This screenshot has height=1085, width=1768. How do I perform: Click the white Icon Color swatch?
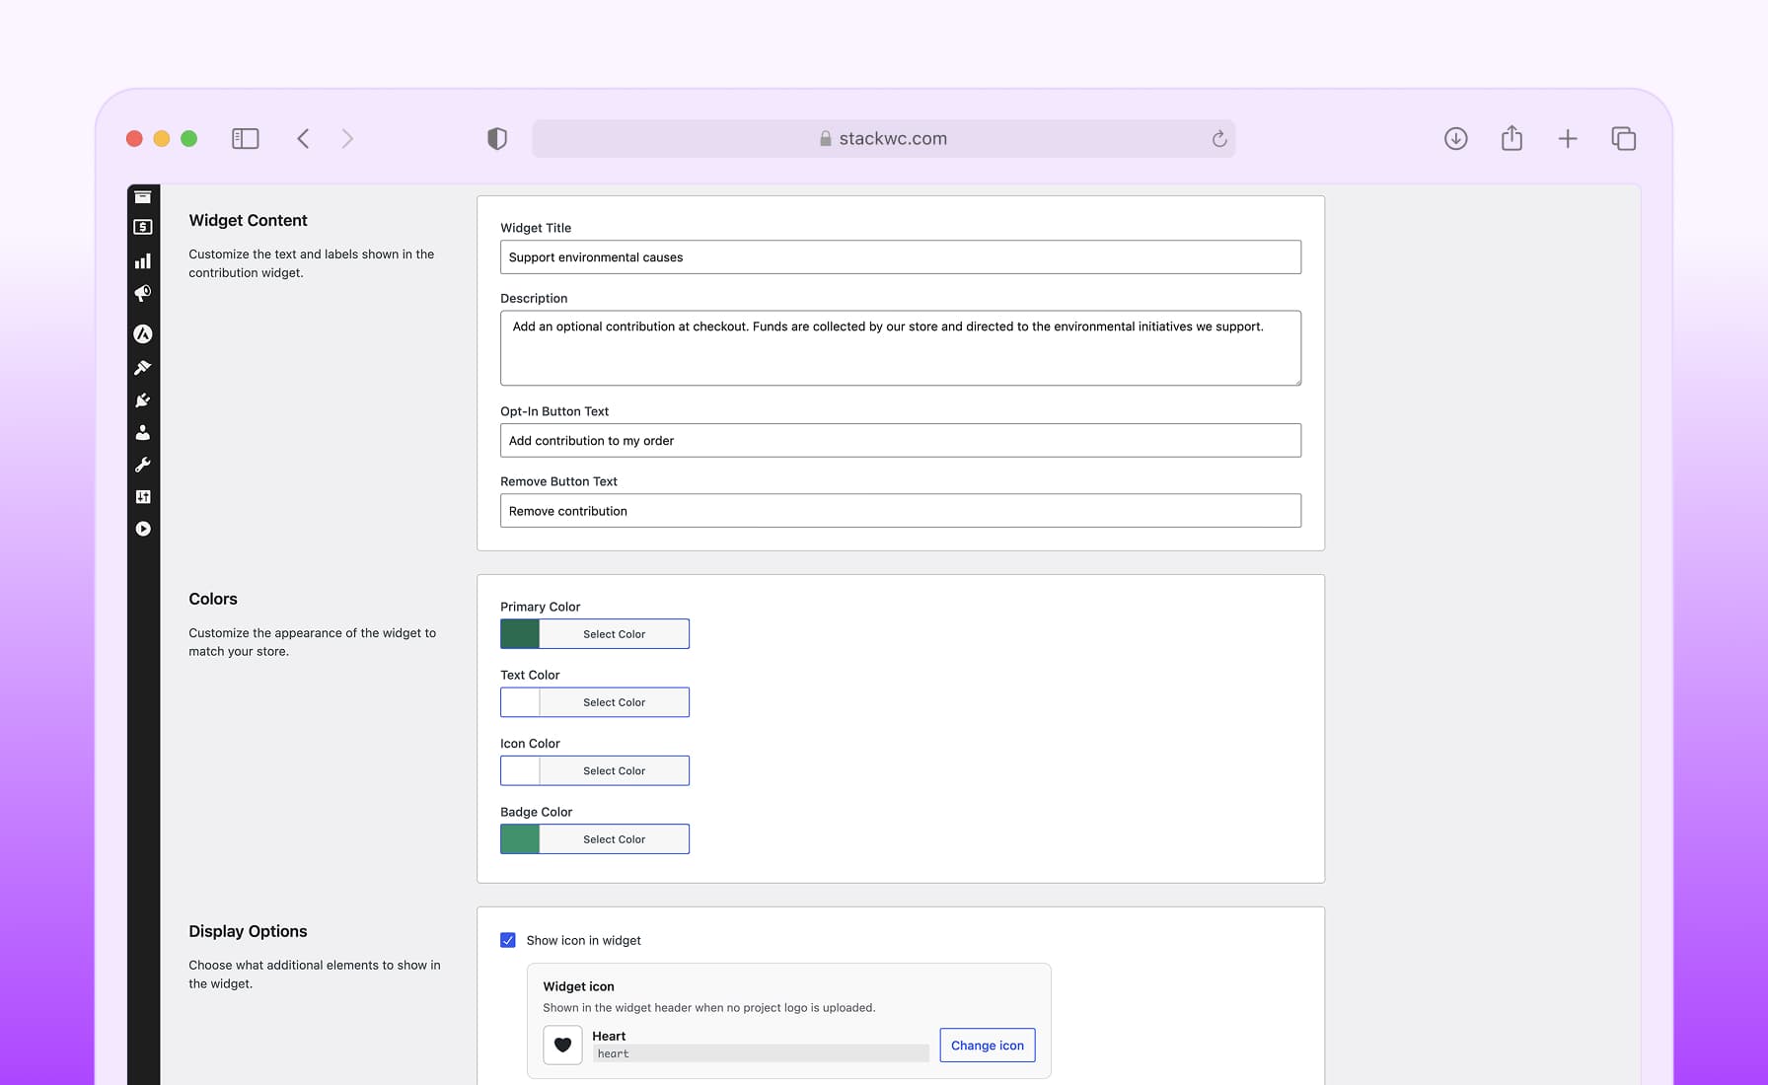click(520, 771)
